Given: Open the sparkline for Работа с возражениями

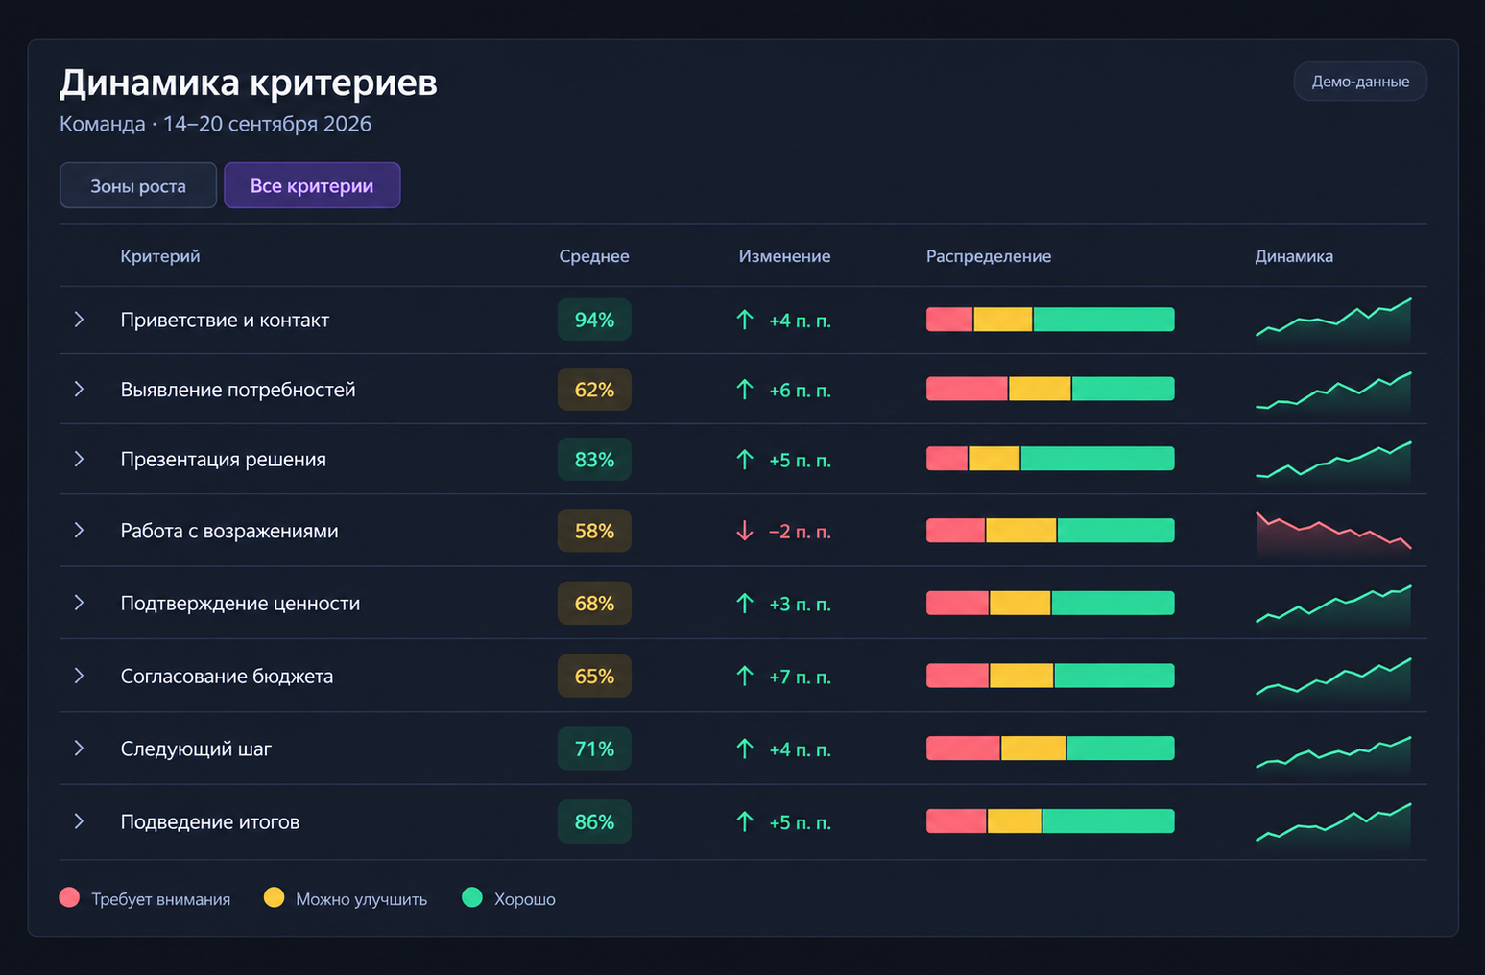Looking at the screenshot, I should pyautogui.click(x=1333, y=534).
